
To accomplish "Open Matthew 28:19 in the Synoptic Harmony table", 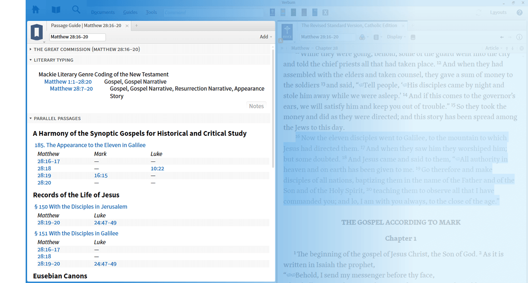I will (x=44, y=176).
